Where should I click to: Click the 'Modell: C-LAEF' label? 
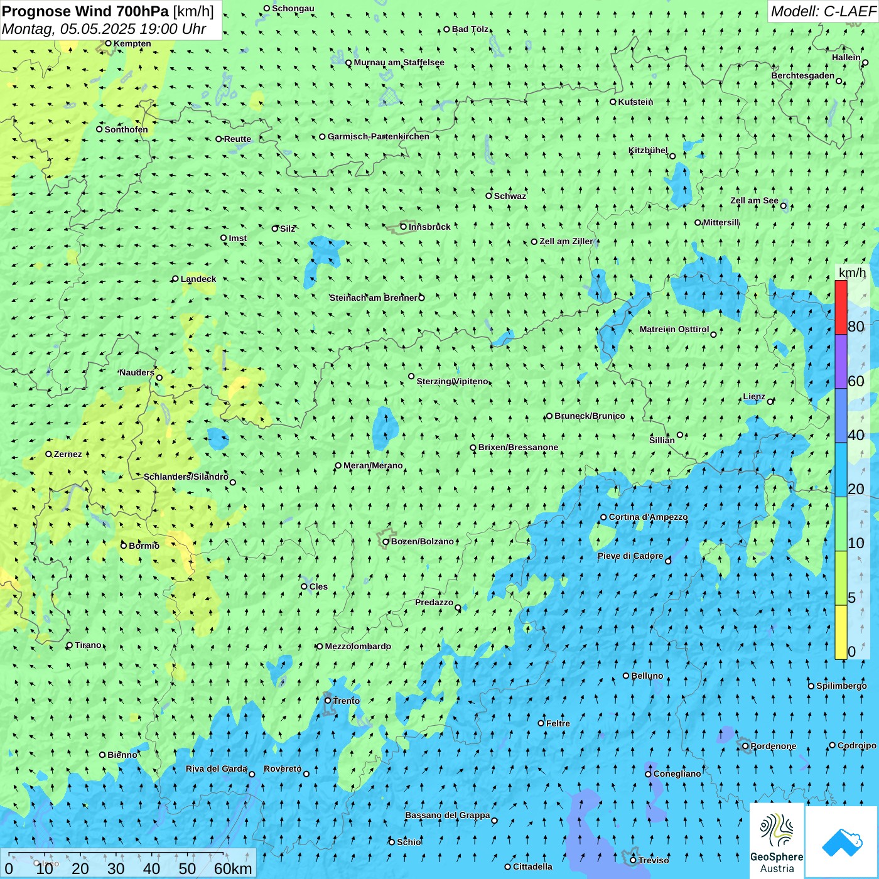[822, 11]
